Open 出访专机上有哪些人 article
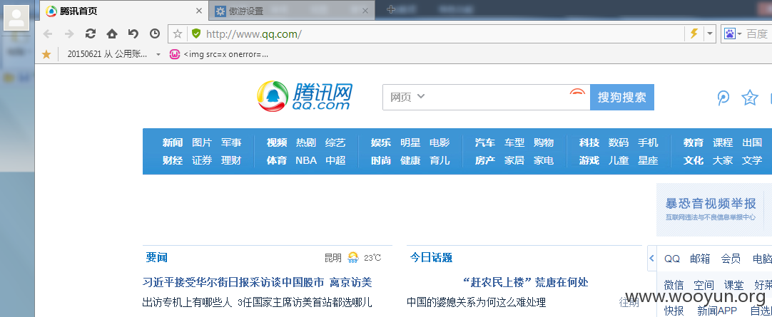The height and width of the screenshot is (317, 772). point(187,302)
